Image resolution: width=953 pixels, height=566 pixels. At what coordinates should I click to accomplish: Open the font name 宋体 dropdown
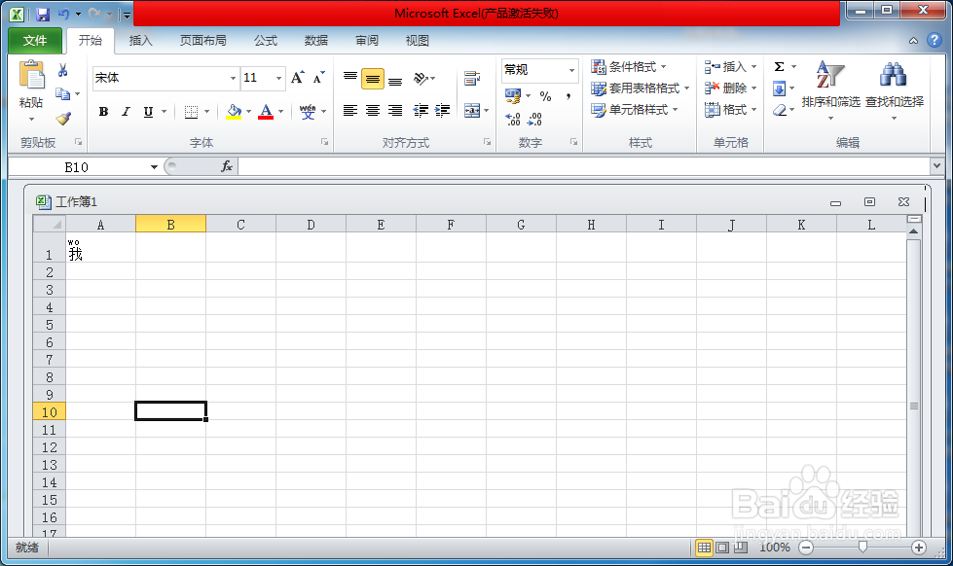(233, 79)
